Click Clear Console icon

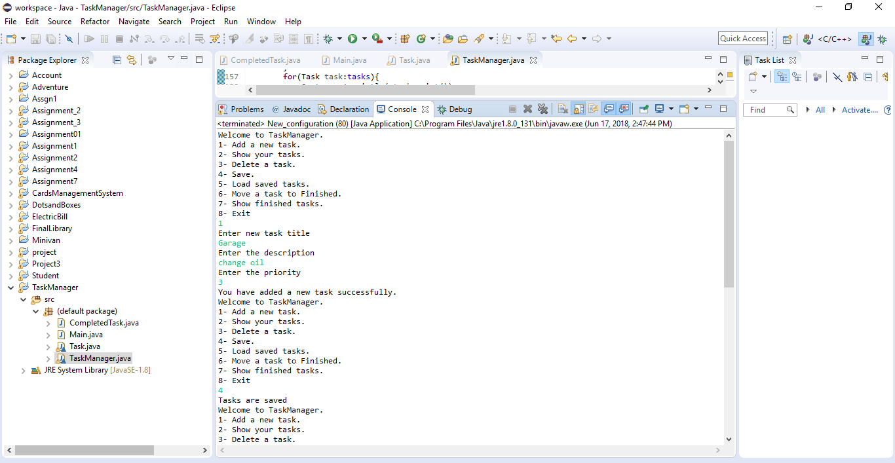[x=563, y=109]
